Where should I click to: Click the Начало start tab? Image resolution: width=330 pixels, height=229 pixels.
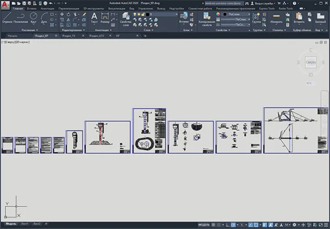tap(12, 36)
